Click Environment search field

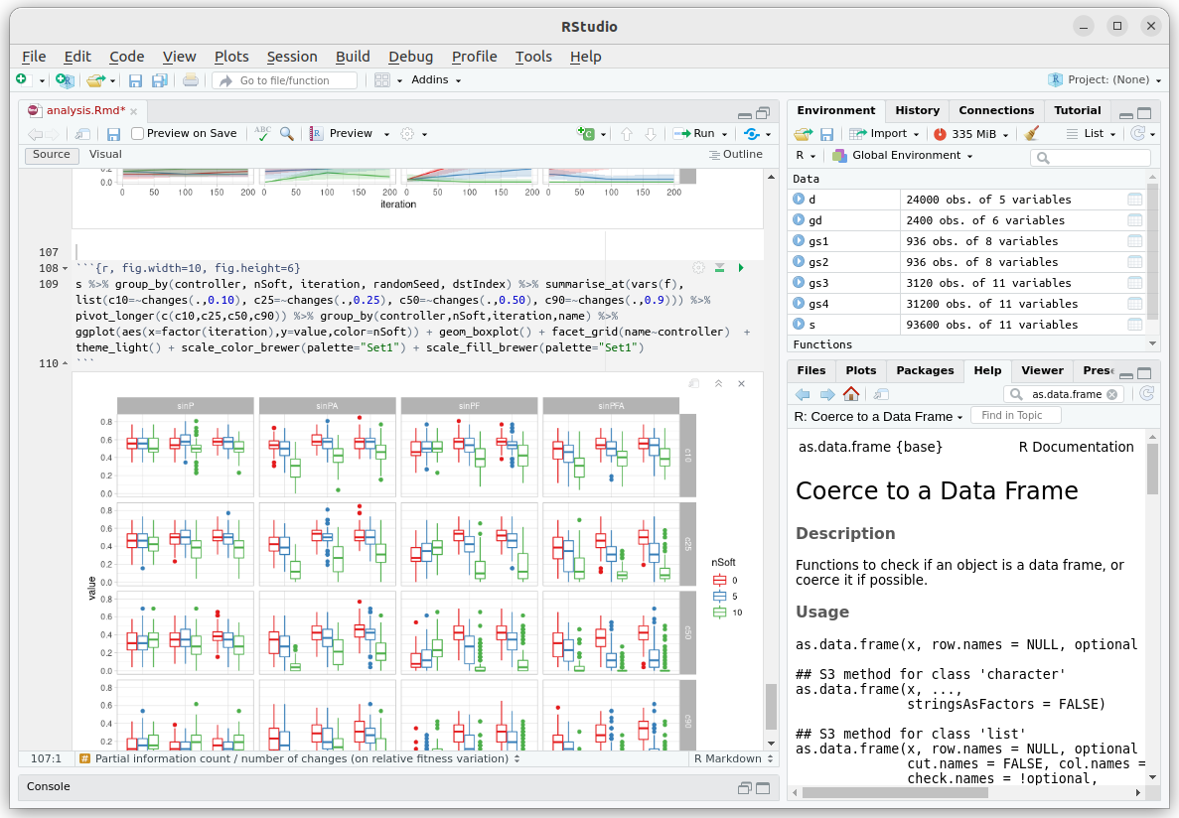(x=1091, y=157)
